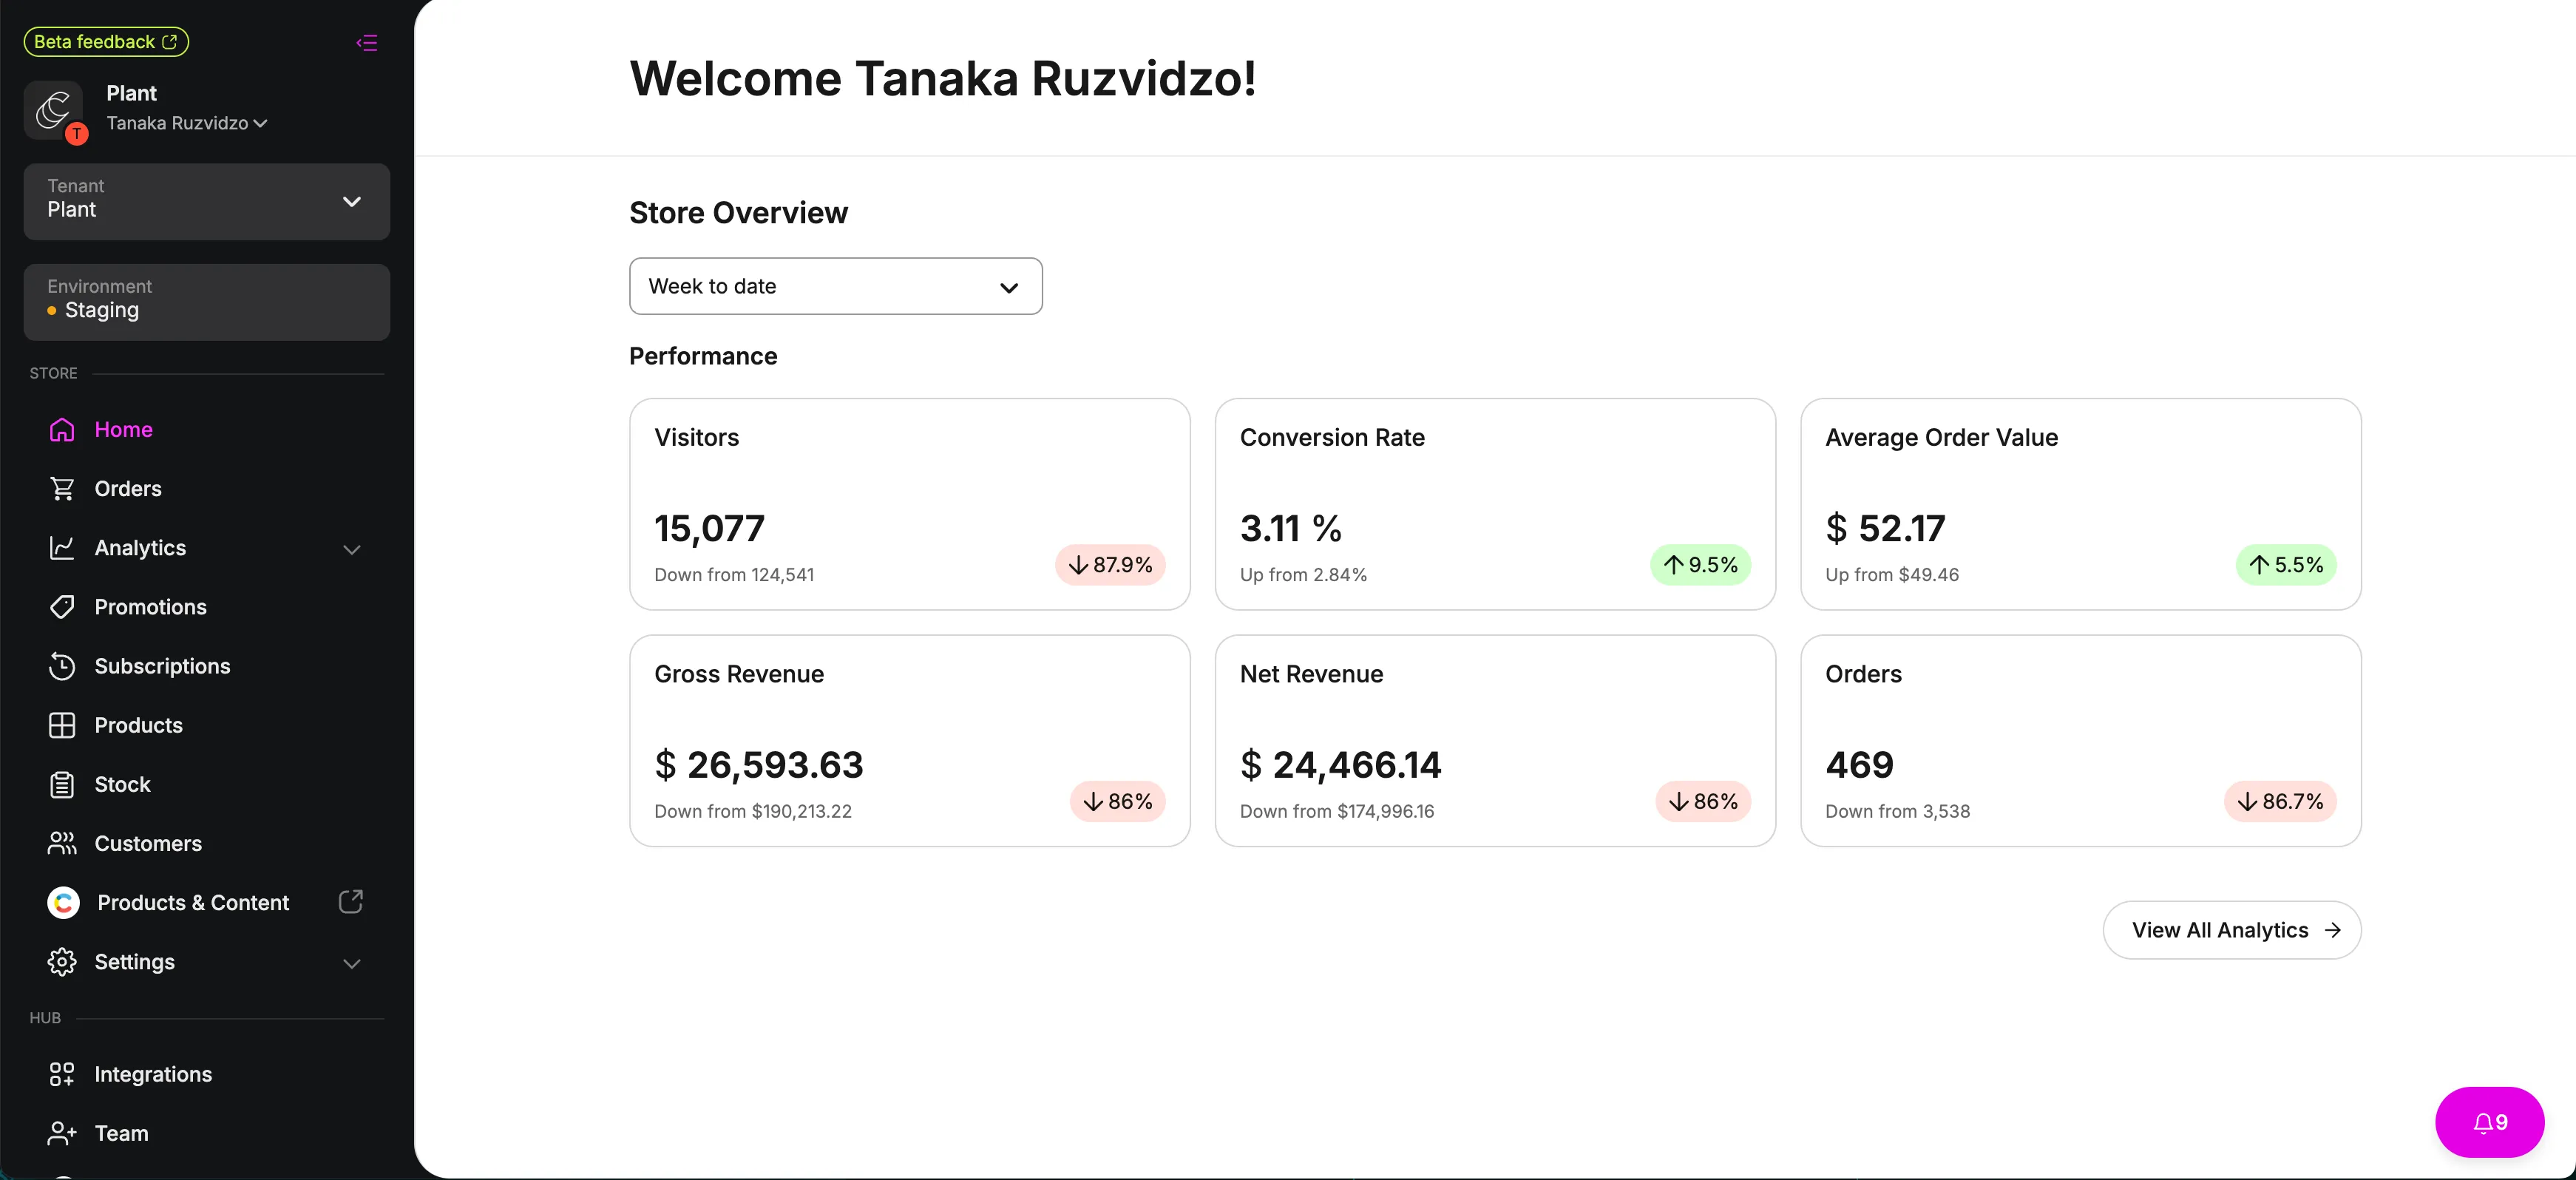Open the Tanaka Ruzvidzo user menu

click(x=187, y=124)
